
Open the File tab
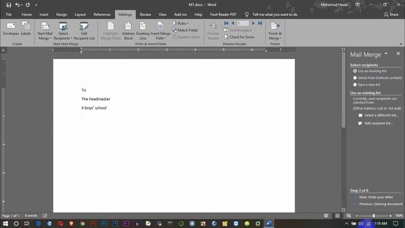pos(9,15)
